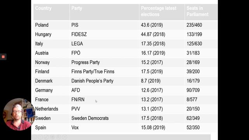Screen dimensions: 249x140
Task: Open the see all slides icon
Action: 52,137
